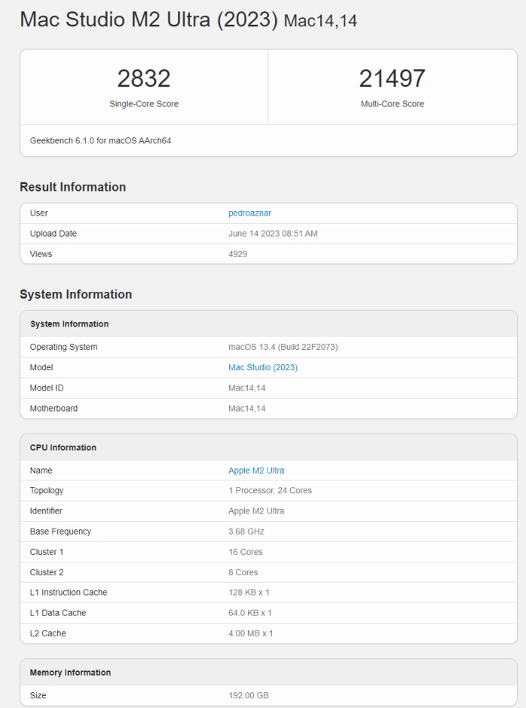
Task: Click the Cluster 1 16 Cores value
Action: click(x=246, y=552)
